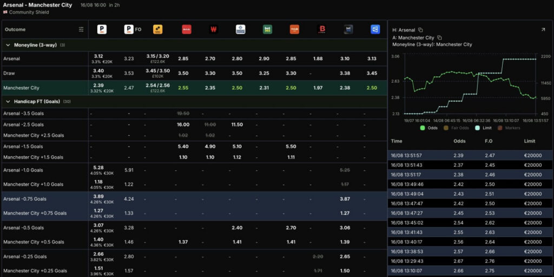
Task: Select the red W bookmaker column icon
Action: pyautogui.click(x=213, y=29)
